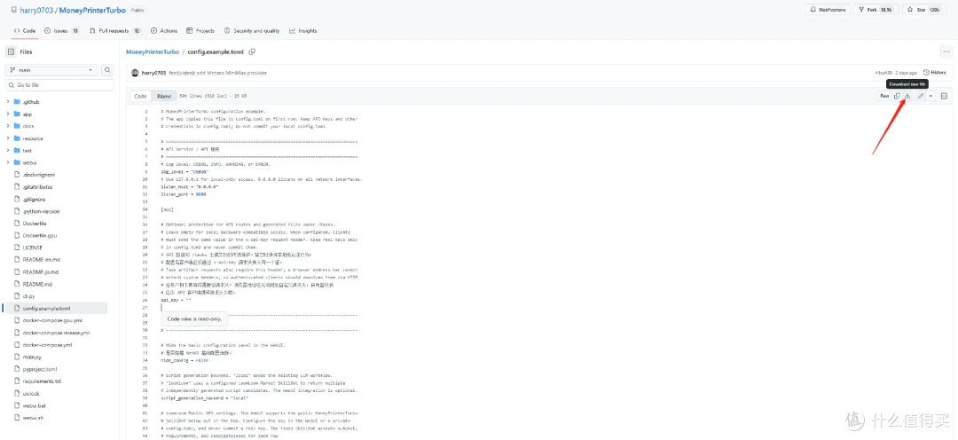Download the raw file via download icon
The height and width of the screenshot is (440, 958).
point(907,96)
